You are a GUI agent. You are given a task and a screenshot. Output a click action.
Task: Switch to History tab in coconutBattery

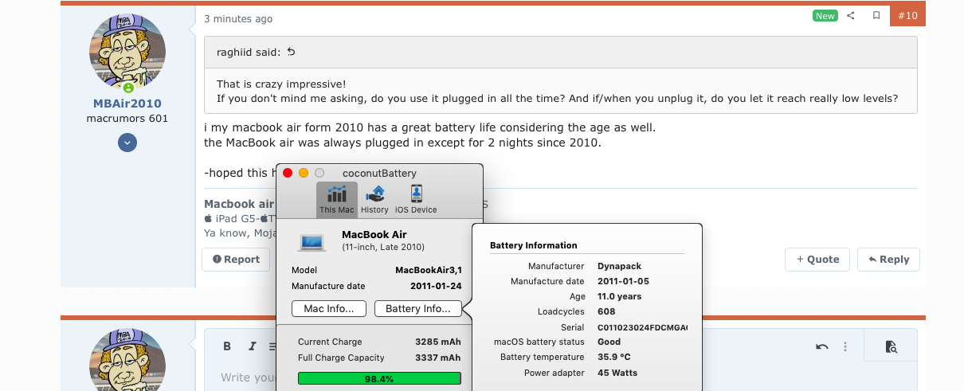(374, 199)
